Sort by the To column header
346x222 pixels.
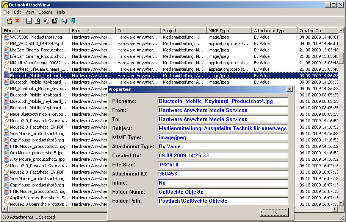pyautogui.click(x=138, y=30)
